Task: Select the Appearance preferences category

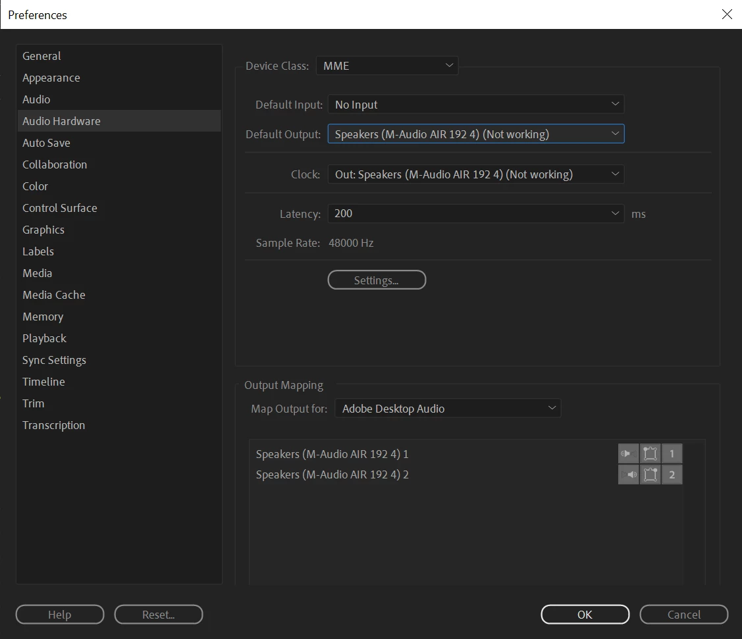Action: (119, 78)
